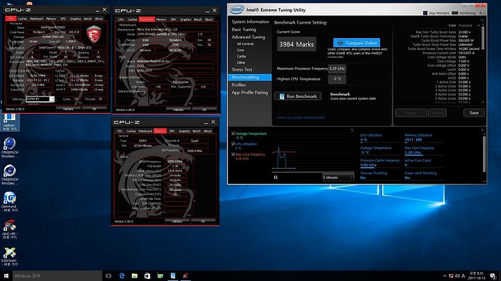
Task: Select System Information in XTU sidebar
Action: [x=250, y=22]
